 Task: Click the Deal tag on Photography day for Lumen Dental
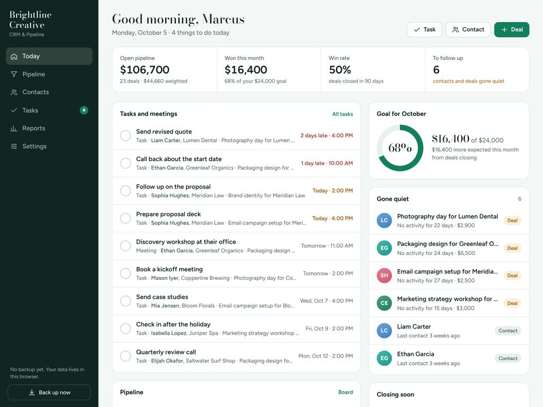point(512,220)
